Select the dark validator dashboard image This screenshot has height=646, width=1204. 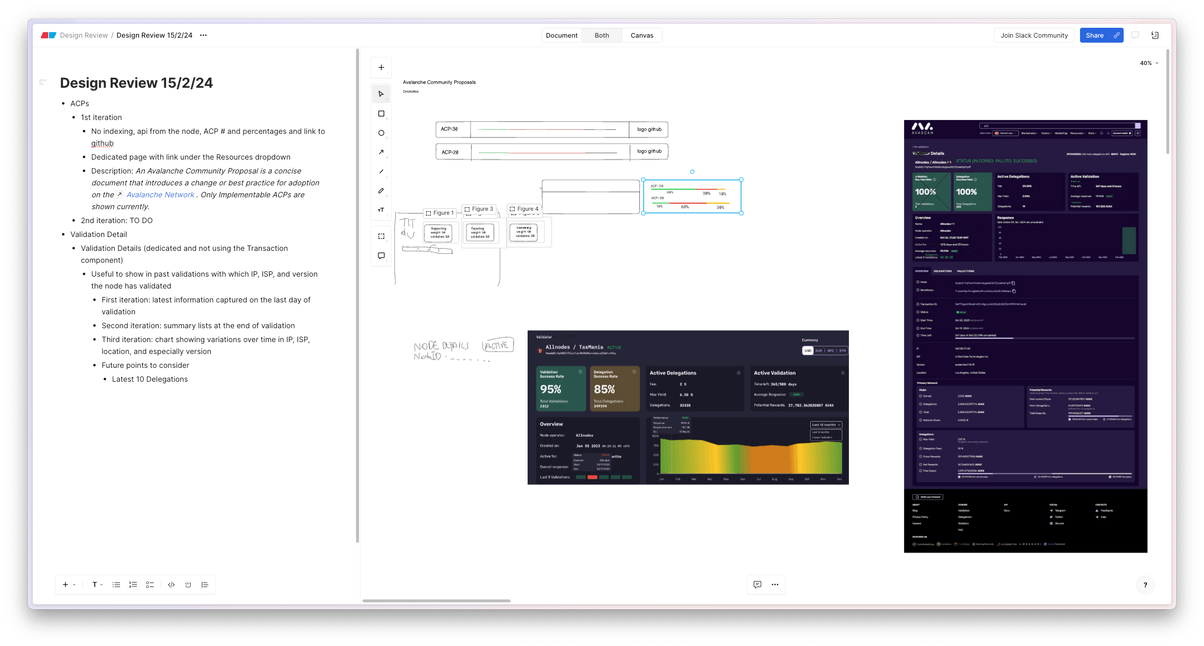(688, 408)
